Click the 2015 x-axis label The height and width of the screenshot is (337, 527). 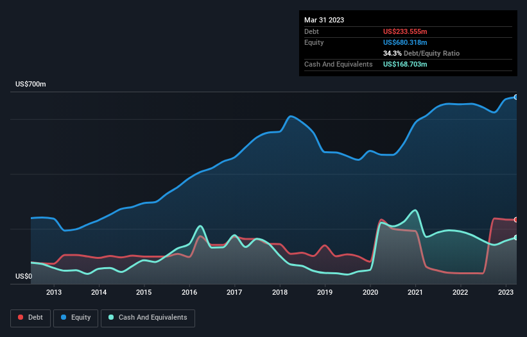(x=144, y=292)
